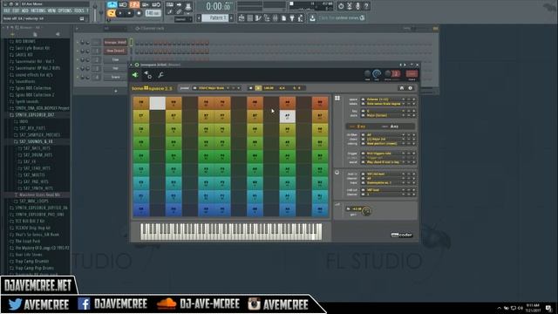Open Tonespace home icon
Viewport: 558px width, 314px height.
point(402,88)
